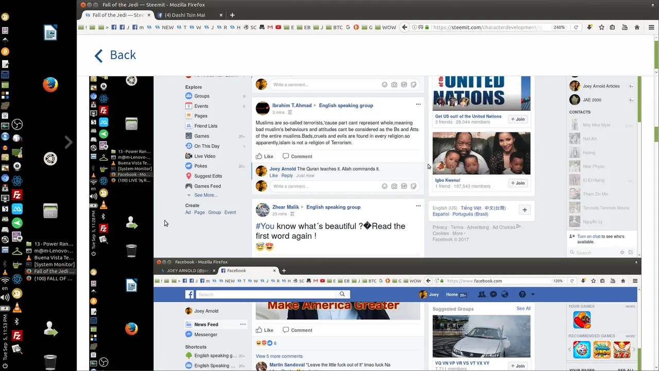Activate Fall of the Jedi window-list entry
The height and width of the screenshot is (371, 659).
(50, 272)
